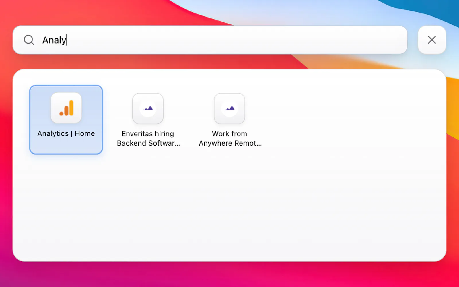Image resolution: width=459 pixels, height=287 pixels.
Task: Close the search with the X button
Action: pyautogui.click(x=432, y=40)
